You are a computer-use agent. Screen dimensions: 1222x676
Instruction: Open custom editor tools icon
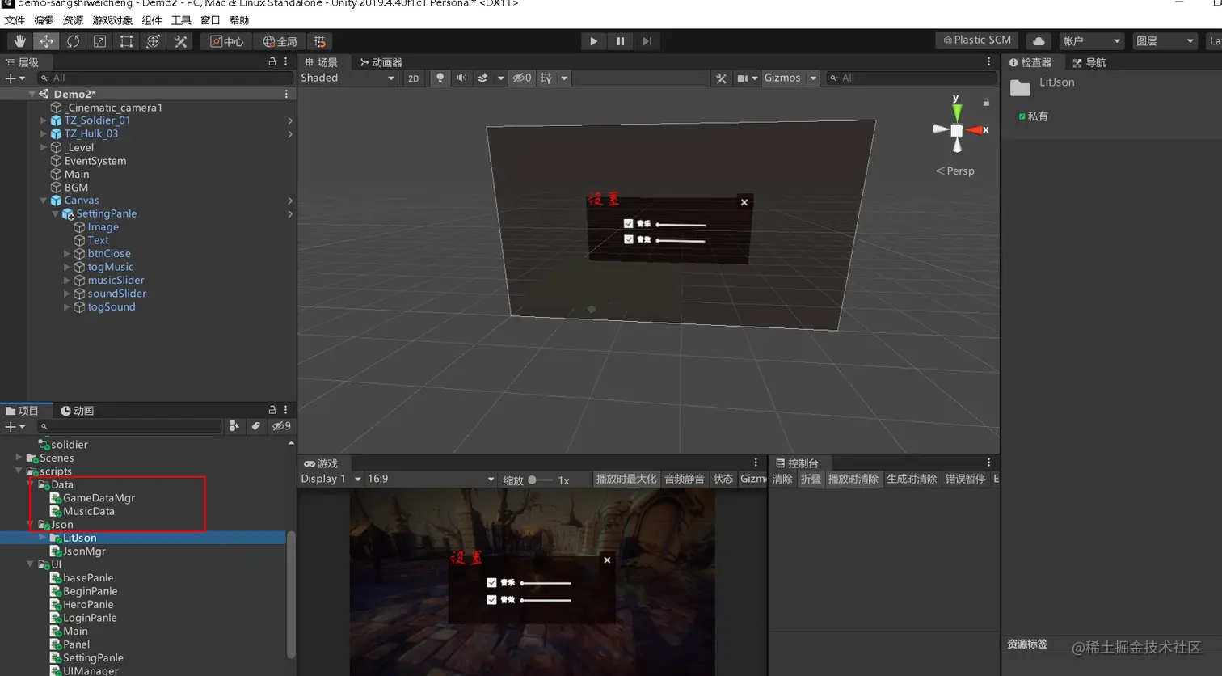[x=180, y=41]
